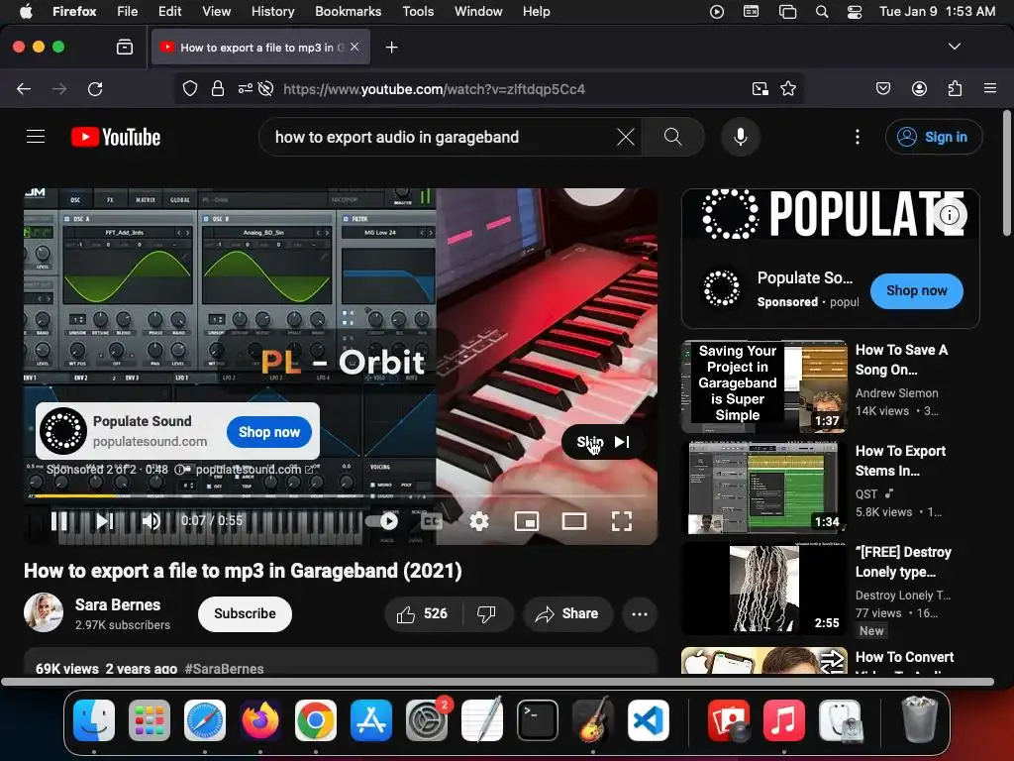This screenshot has width=1014, height=761.
Task: Submit search with magnifier button
Action: tap(672, 137)
